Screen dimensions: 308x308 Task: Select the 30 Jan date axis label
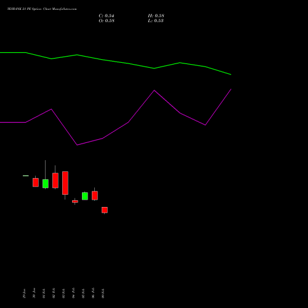click(x=34, y=293)
